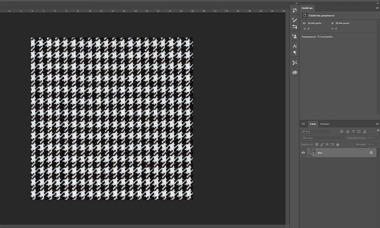Viewport: 380px width, 228px height.
Task: Open the Tool Presets wrench icon
Action: click(x=295, y=62)
